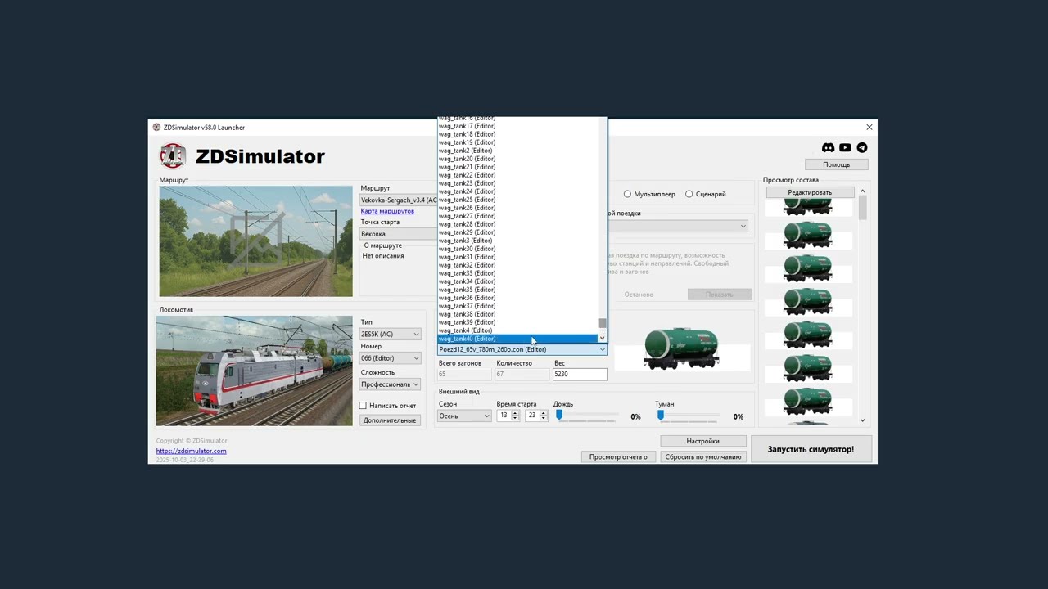Screen dimensions: 1048x589
Task: Click consist preview scrollbar up arrow
Action: (862, 191)
